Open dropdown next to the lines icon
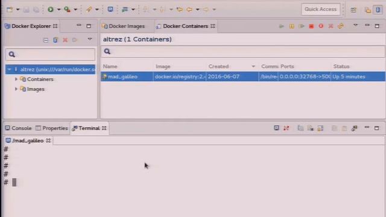The height and width of the screenshot is (217, 386). click(133, 10)
